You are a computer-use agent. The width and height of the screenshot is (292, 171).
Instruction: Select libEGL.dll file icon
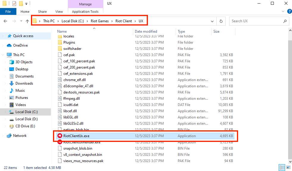60,117
